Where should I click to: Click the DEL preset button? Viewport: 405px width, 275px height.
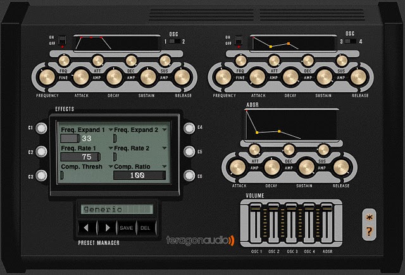point(145,227)
